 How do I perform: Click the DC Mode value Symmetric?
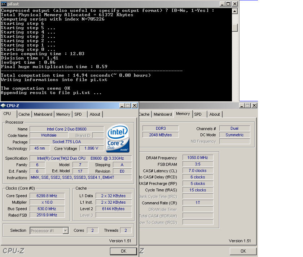(x=234, y=135)
